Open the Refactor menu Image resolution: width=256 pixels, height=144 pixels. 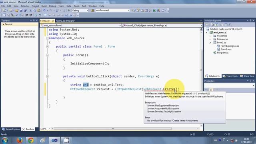tap(25, 6)
